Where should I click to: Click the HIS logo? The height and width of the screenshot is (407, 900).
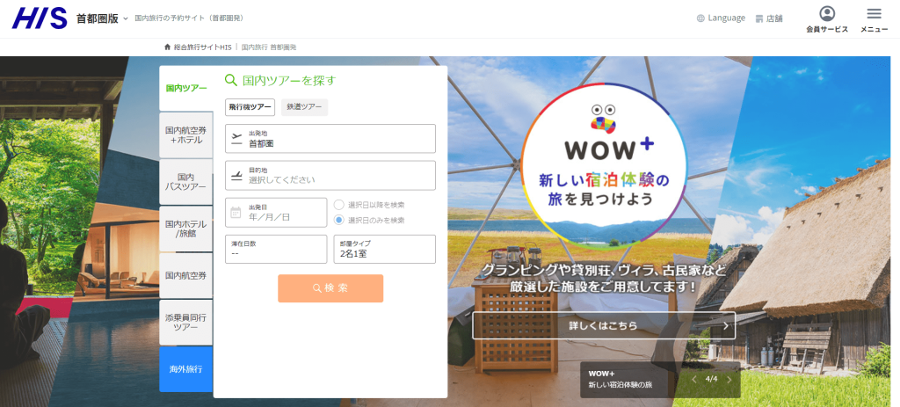click(x=40, y=18)
